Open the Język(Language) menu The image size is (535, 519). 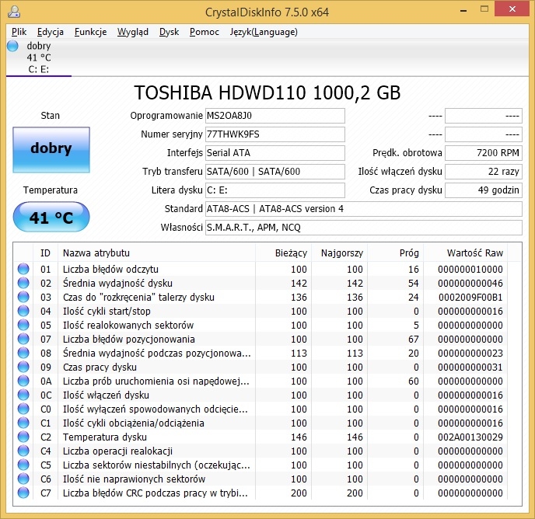point(264,32)
